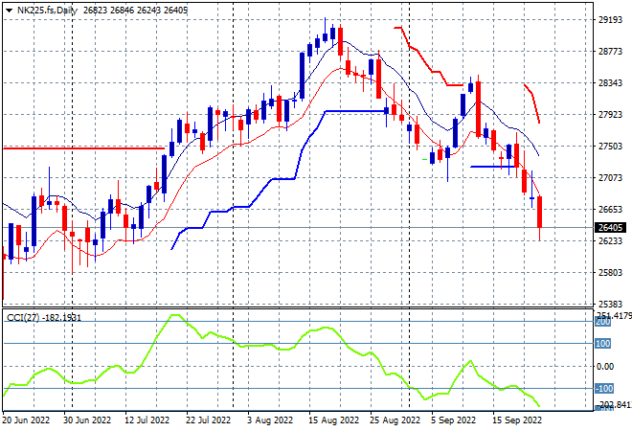The height and width of the screenshot is (431, 632).
Task: Select the 15 Aug 2022 date label
Action: tap(334, 420)
